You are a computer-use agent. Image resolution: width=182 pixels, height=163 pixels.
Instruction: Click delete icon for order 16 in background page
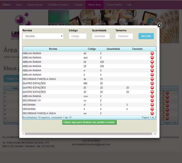(x=167, y=106)
